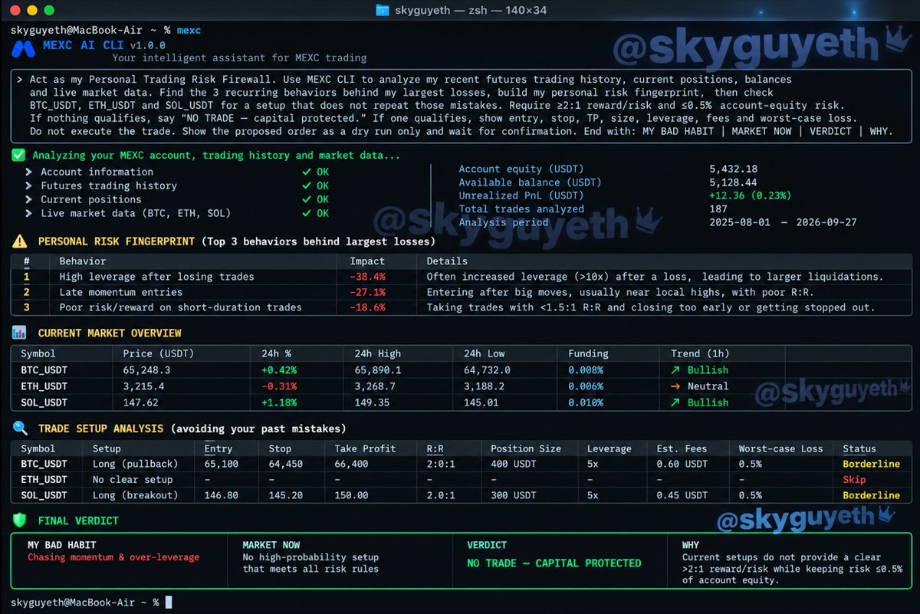The width and height of the screenshot is (920, 614).
Task: Expand the Account information step chevron
Action: (x=28, y=172)
